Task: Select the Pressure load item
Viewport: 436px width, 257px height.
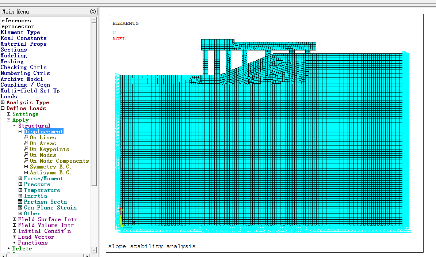Action: [37, 184]
